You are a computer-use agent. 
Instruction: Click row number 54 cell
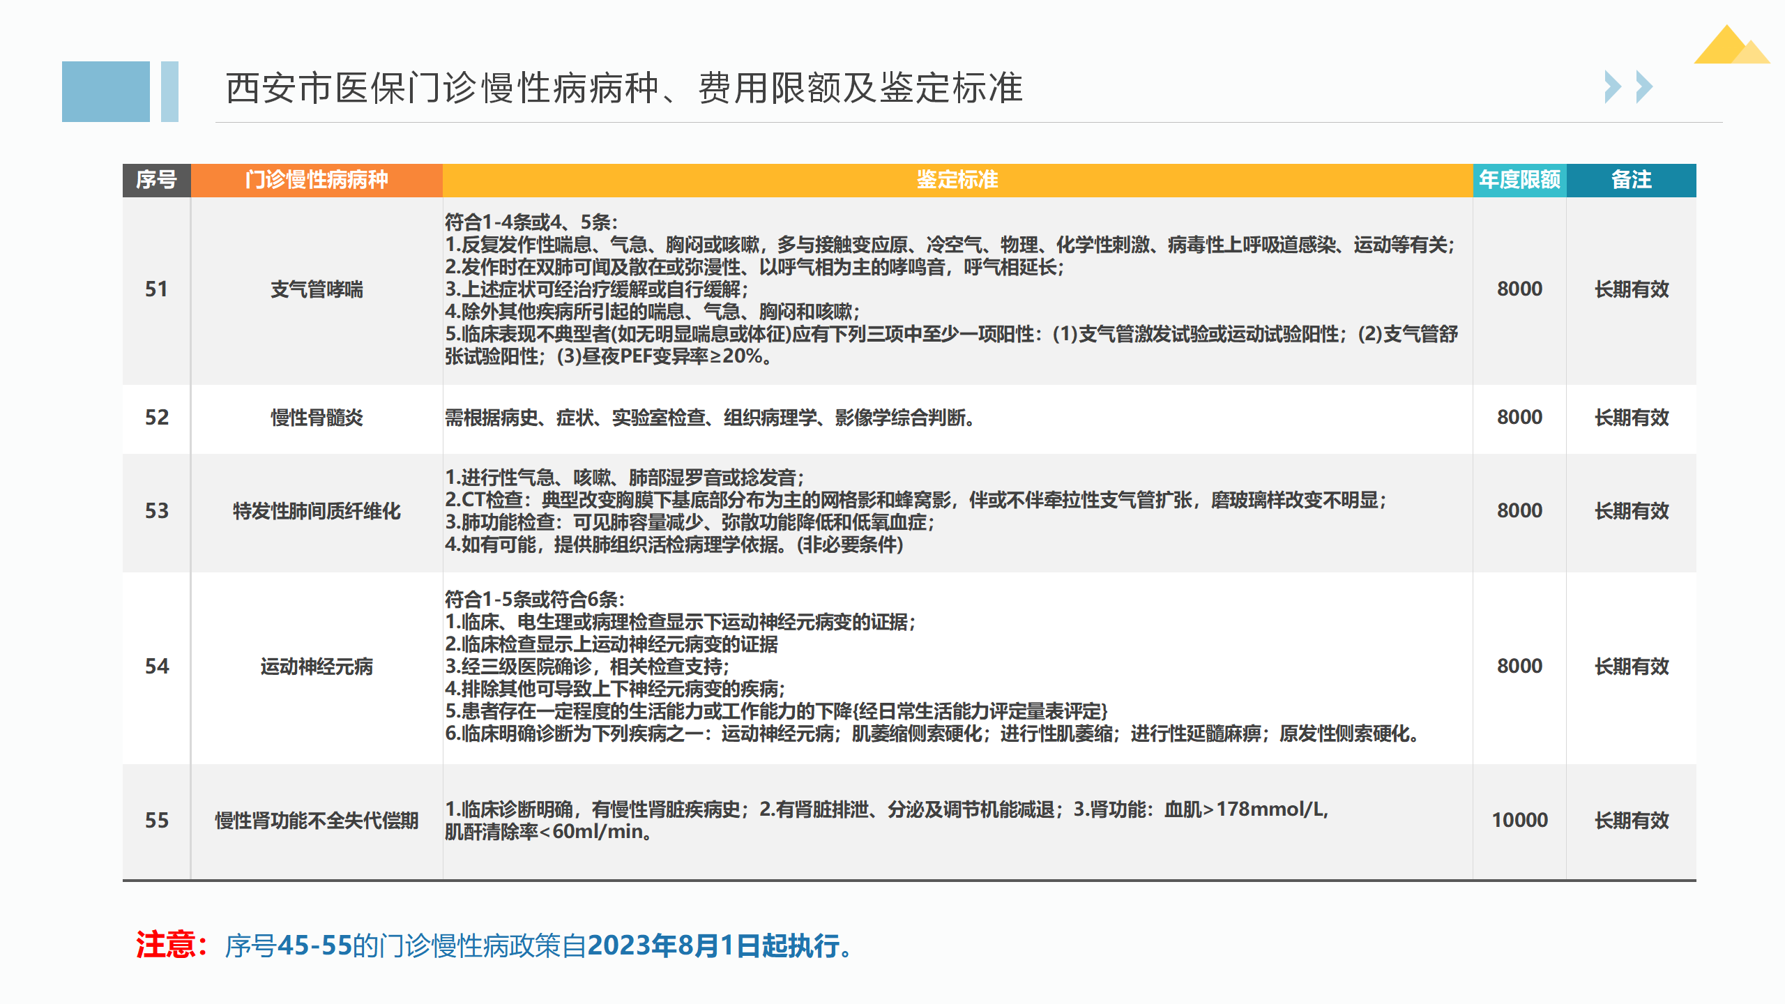coord(156,667)
